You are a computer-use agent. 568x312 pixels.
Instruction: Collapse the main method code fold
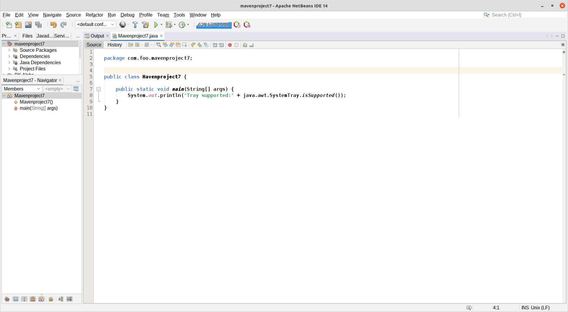click(99, 89)
